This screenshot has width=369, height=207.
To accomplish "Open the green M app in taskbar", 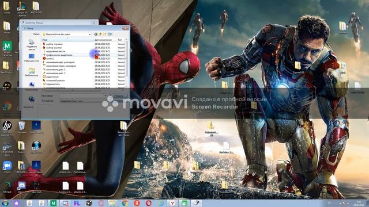I will (x=53, y=203).
